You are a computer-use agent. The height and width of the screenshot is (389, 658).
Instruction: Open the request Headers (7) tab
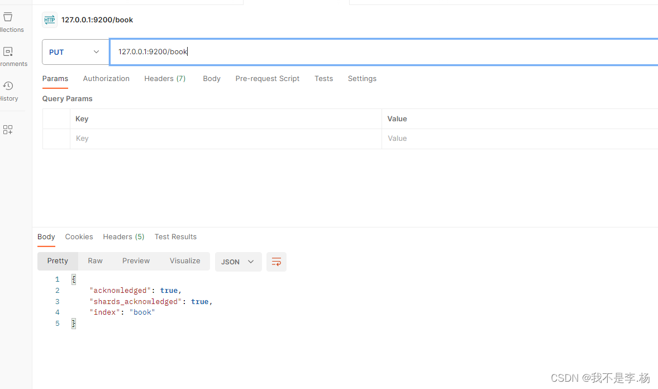coord(165,79)
